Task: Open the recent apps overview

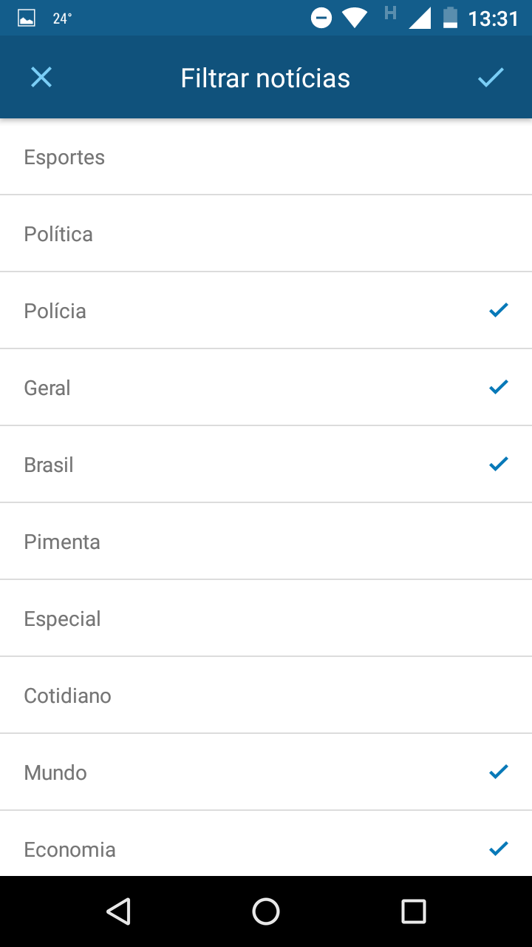Action: pyautogui.click(x=413, y=911)
